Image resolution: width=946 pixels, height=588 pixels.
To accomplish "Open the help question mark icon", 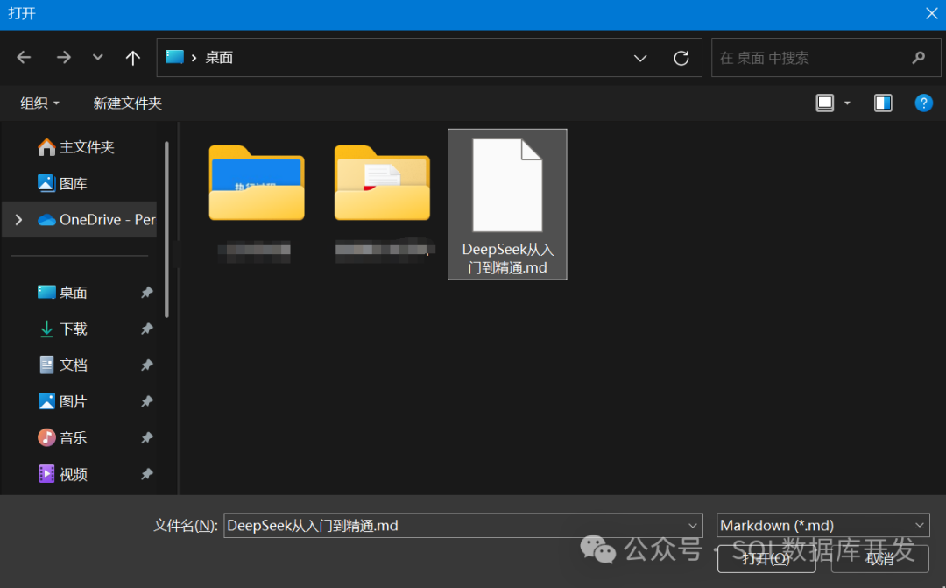I will coord(924,103).
